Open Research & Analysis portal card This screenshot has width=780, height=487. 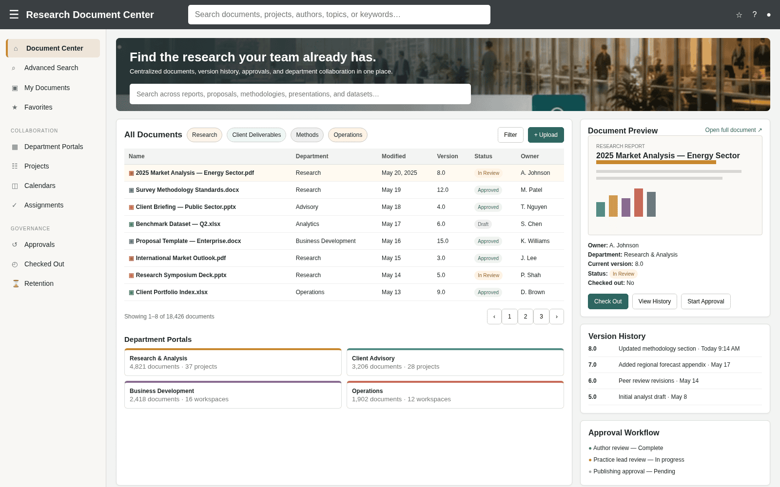pos(233,362)
